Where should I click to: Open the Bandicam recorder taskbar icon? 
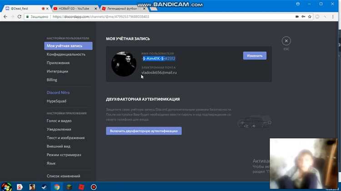(x=94, y=187)
